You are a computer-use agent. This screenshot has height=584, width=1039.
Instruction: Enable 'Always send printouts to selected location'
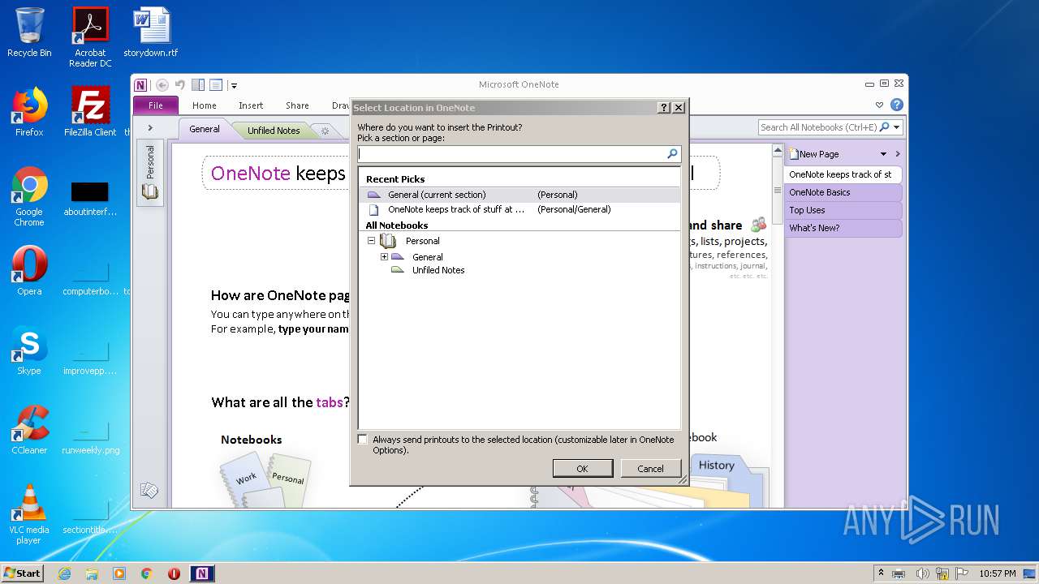(x=363, y=440)
